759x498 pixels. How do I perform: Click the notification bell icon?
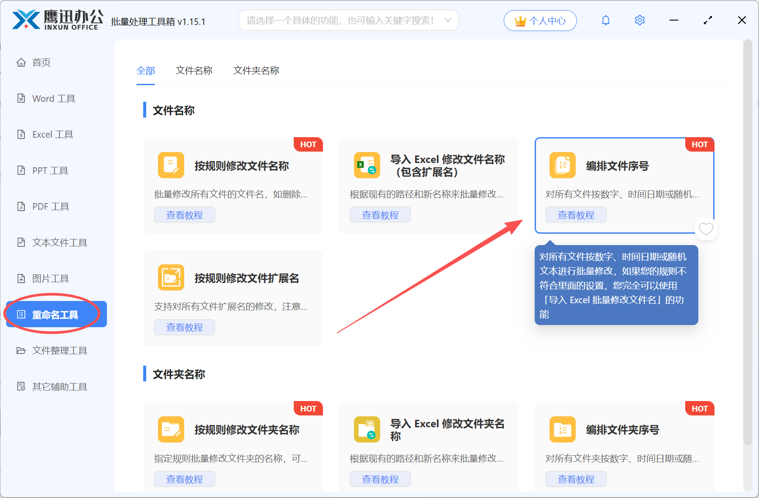click(606, 20)
